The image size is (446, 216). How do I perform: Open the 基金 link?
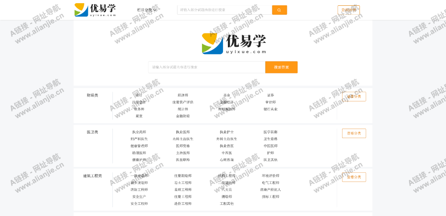pyautogui.click(x=227, y=95)
